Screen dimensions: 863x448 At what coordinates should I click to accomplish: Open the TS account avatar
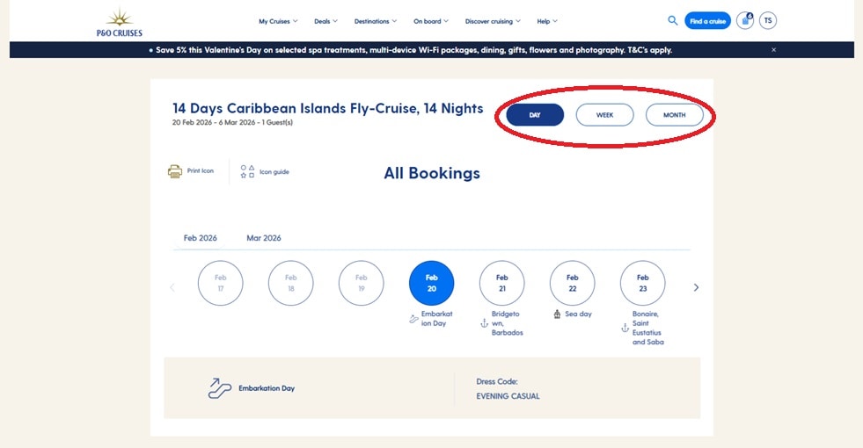pyautogui.click(x=768, y=20)
